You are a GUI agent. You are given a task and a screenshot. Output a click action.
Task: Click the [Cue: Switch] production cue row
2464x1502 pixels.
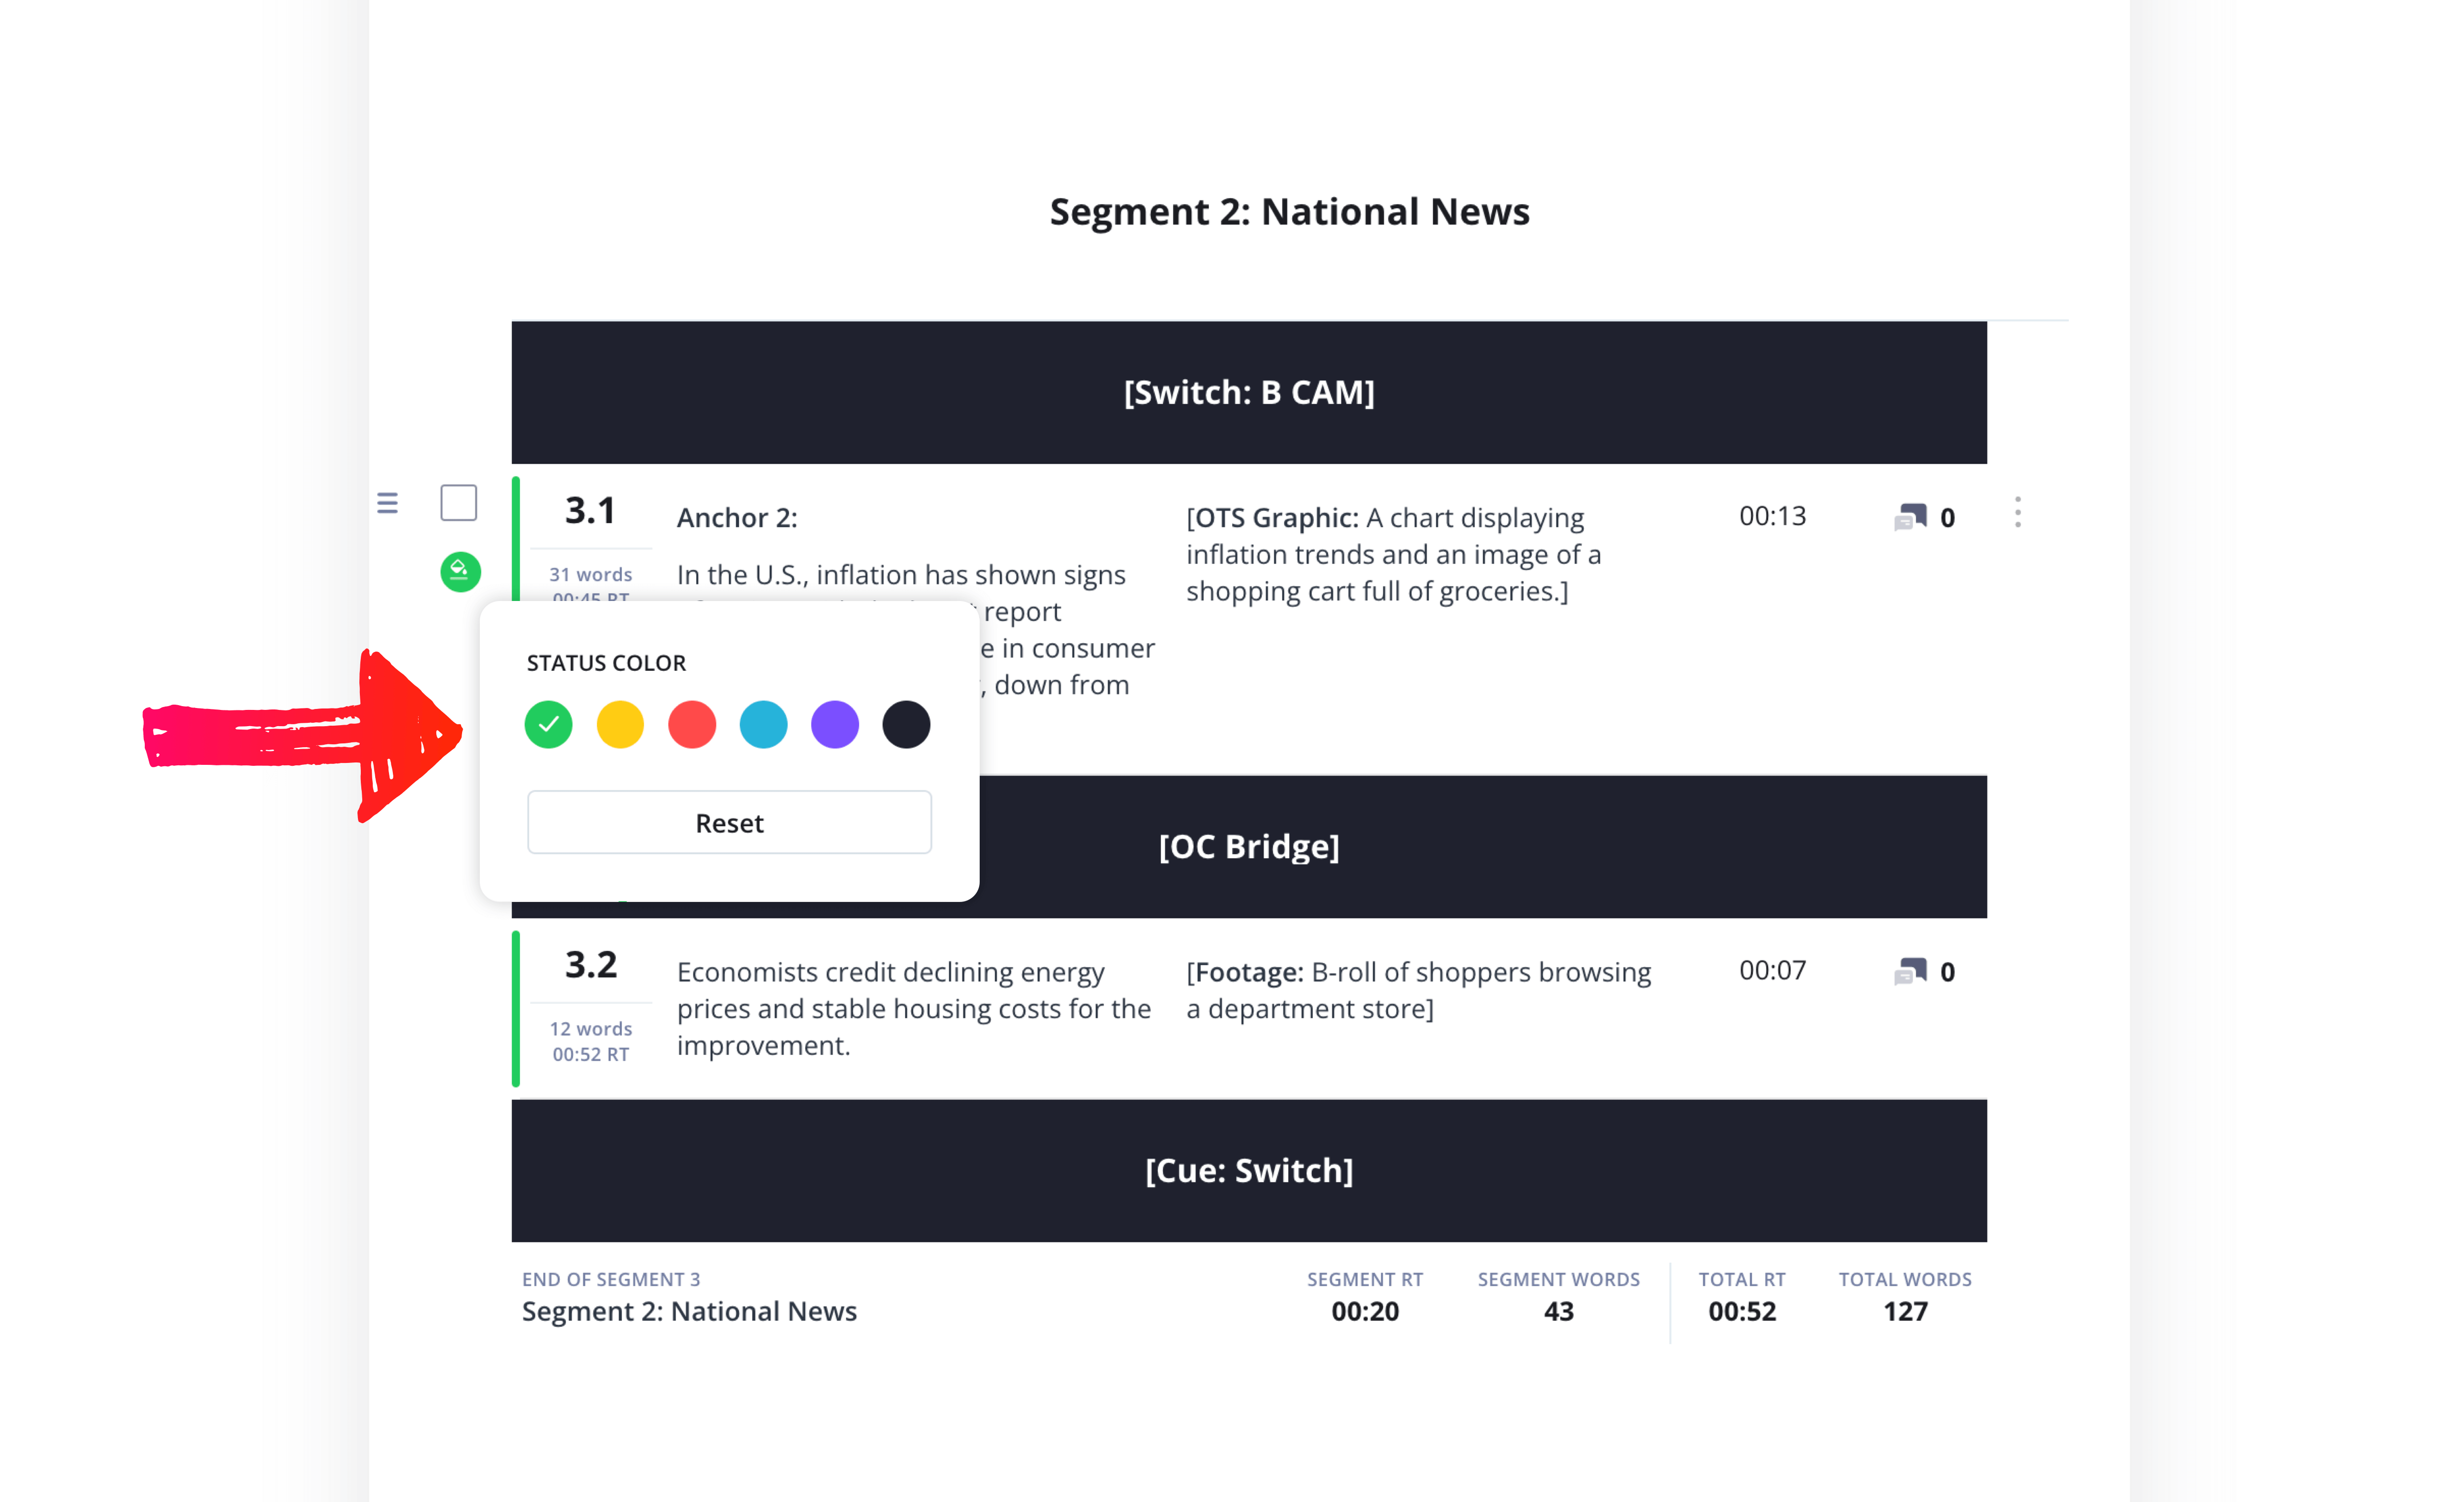point(1249,1170)
